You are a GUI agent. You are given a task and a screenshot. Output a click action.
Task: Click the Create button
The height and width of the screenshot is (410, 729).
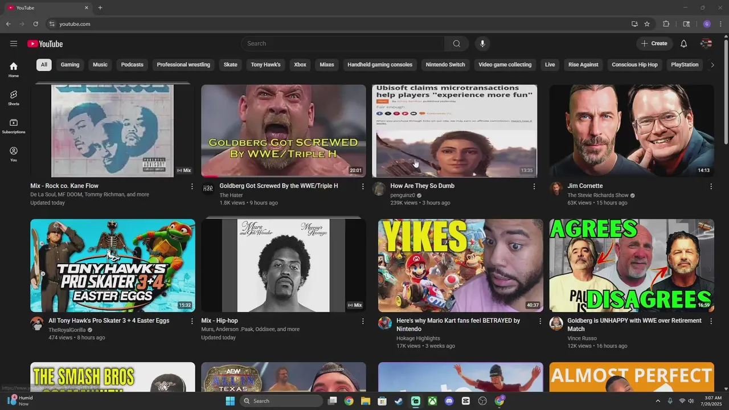654,44
